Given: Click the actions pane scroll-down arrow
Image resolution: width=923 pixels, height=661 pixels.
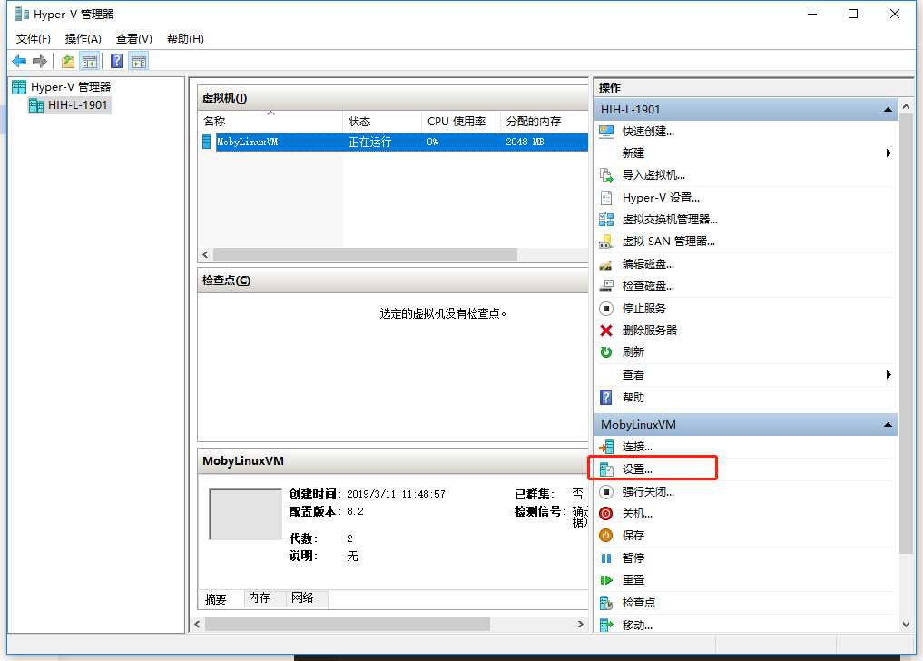Looking at the screenshot, I should point(906,625).
